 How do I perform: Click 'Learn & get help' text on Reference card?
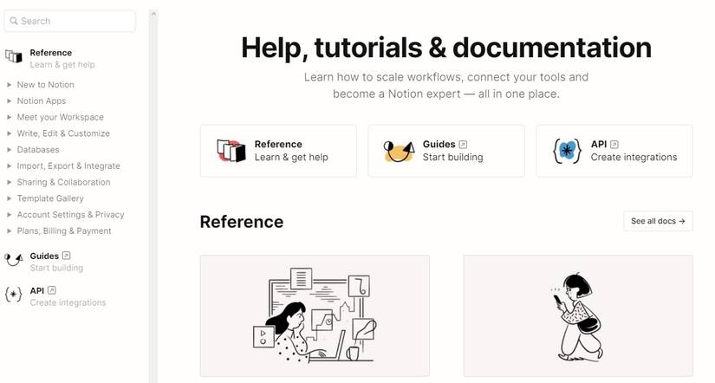291,158
